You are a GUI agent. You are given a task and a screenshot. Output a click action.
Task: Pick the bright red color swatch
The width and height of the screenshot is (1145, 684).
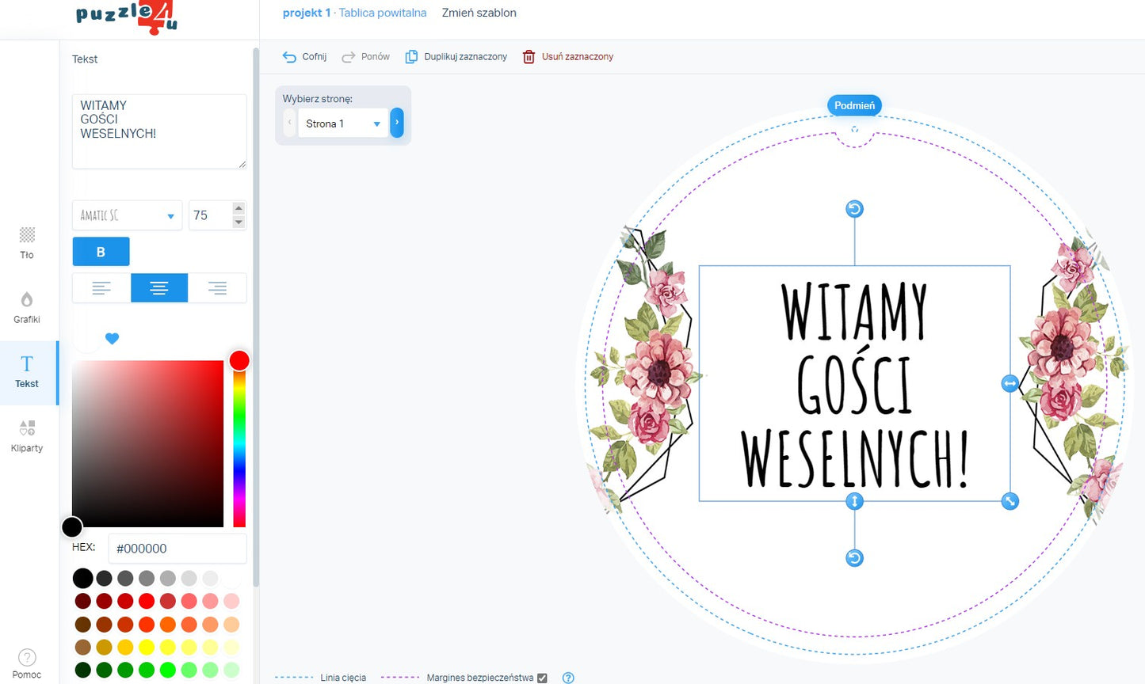point(147,601)
